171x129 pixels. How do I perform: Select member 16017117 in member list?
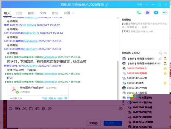[145, 93]
